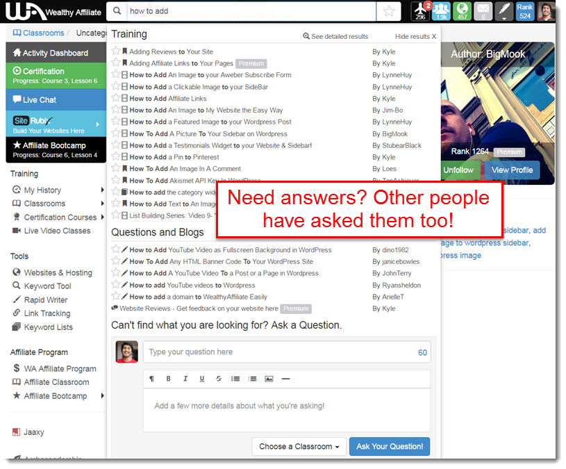Focus the 'how to add' search field
566x469 pixels.
point(251,11)
